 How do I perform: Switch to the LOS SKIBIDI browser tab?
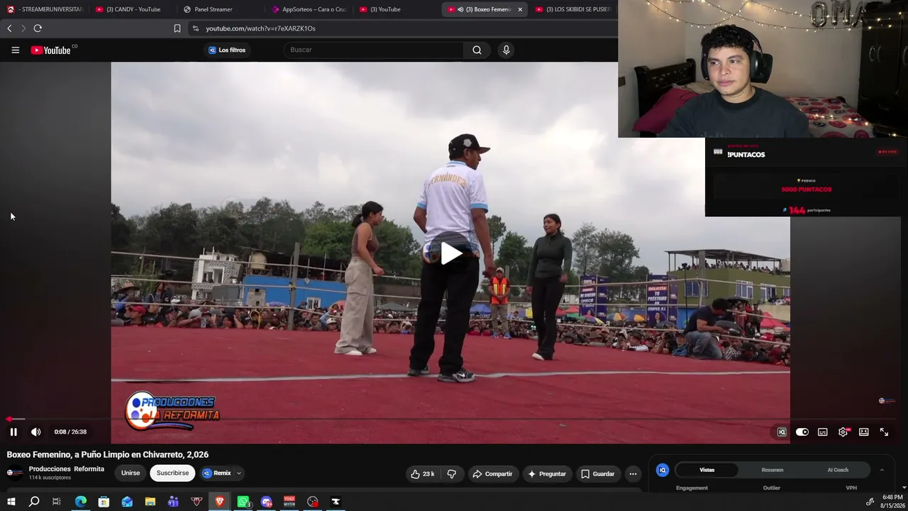573,9
